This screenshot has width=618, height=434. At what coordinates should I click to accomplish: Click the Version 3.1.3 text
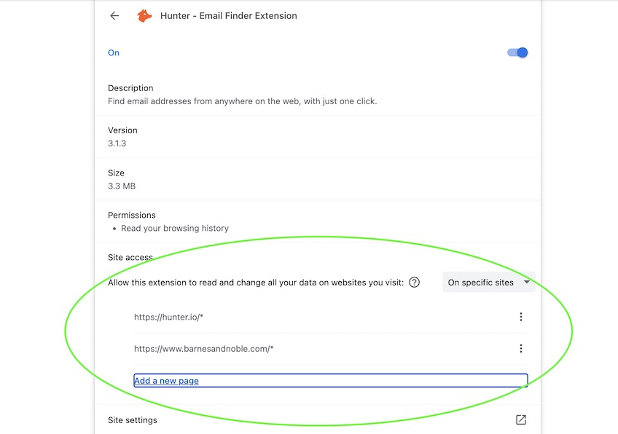click(x=122, y=137)
